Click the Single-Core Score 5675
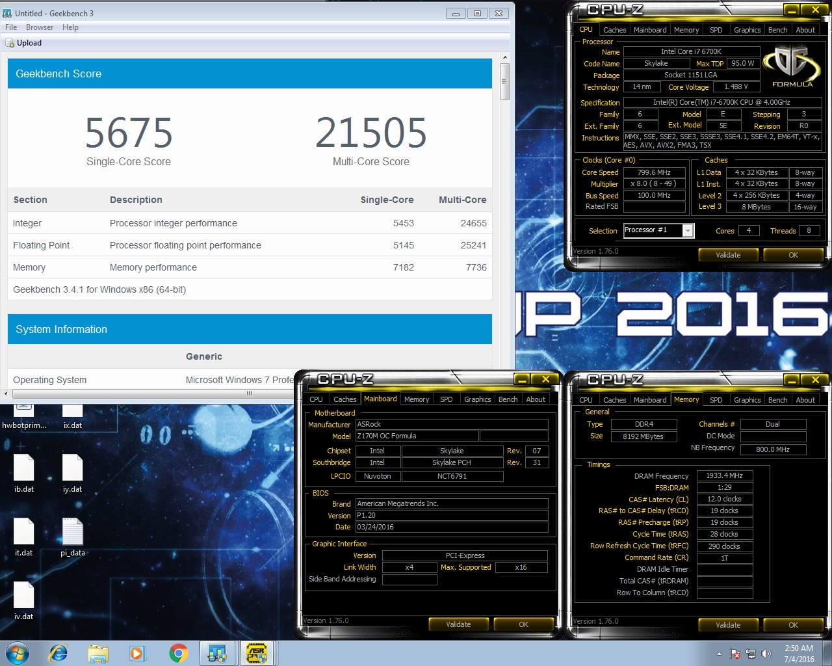 point(129,133)
